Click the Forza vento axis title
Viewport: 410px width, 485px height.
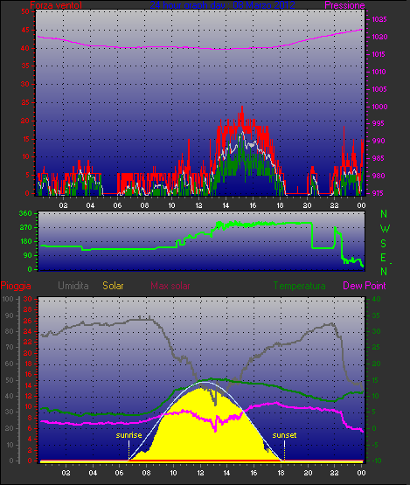(56, 5)
